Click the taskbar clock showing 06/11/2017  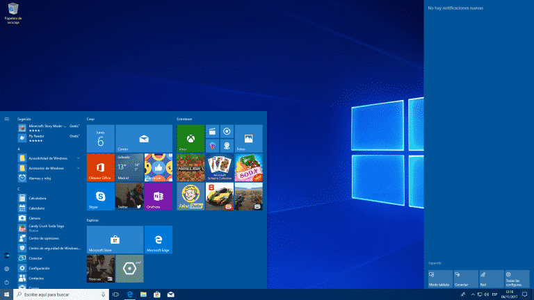tap(509, 294)
